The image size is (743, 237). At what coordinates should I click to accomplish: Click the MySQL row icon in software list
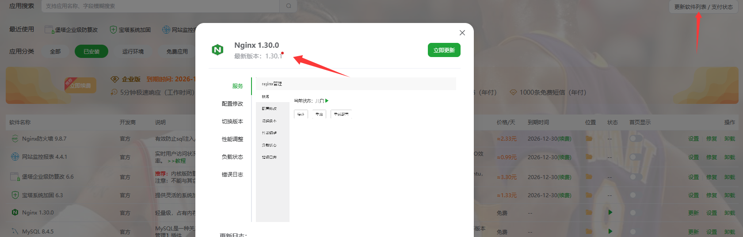[15, 231]
